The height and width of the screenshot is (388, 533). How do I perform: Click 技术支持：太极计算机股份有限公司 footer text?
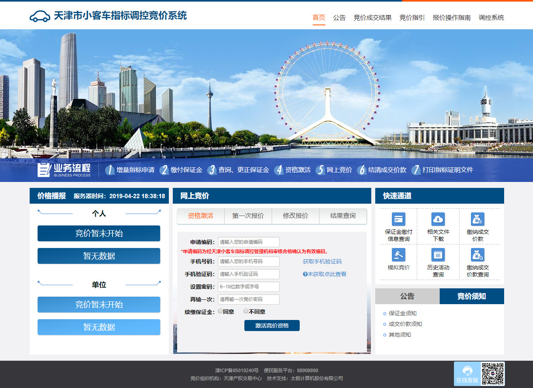pos(305,379)
